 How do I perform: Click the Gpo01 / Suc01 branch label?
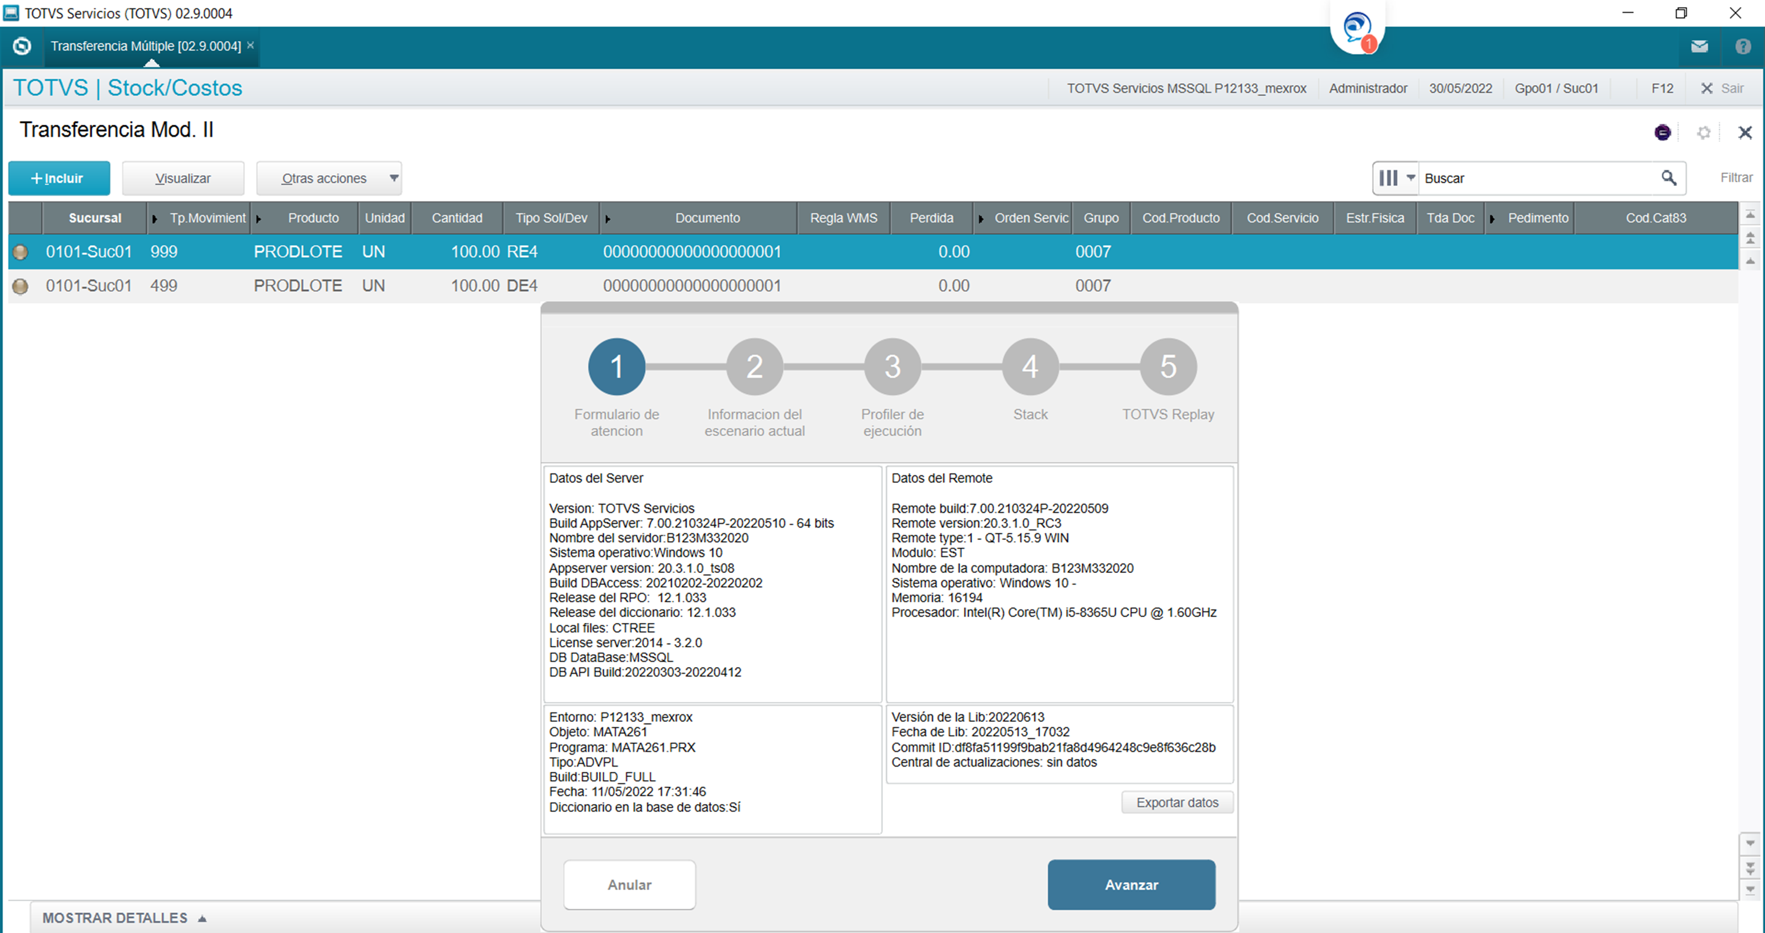coord(1556,88)
